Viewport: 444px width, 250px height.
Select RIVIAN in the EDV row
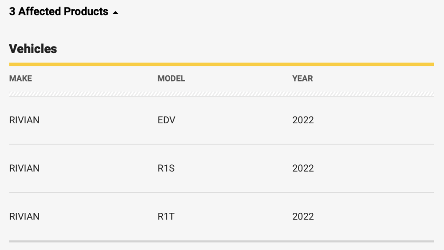click(x=24, y=120)
